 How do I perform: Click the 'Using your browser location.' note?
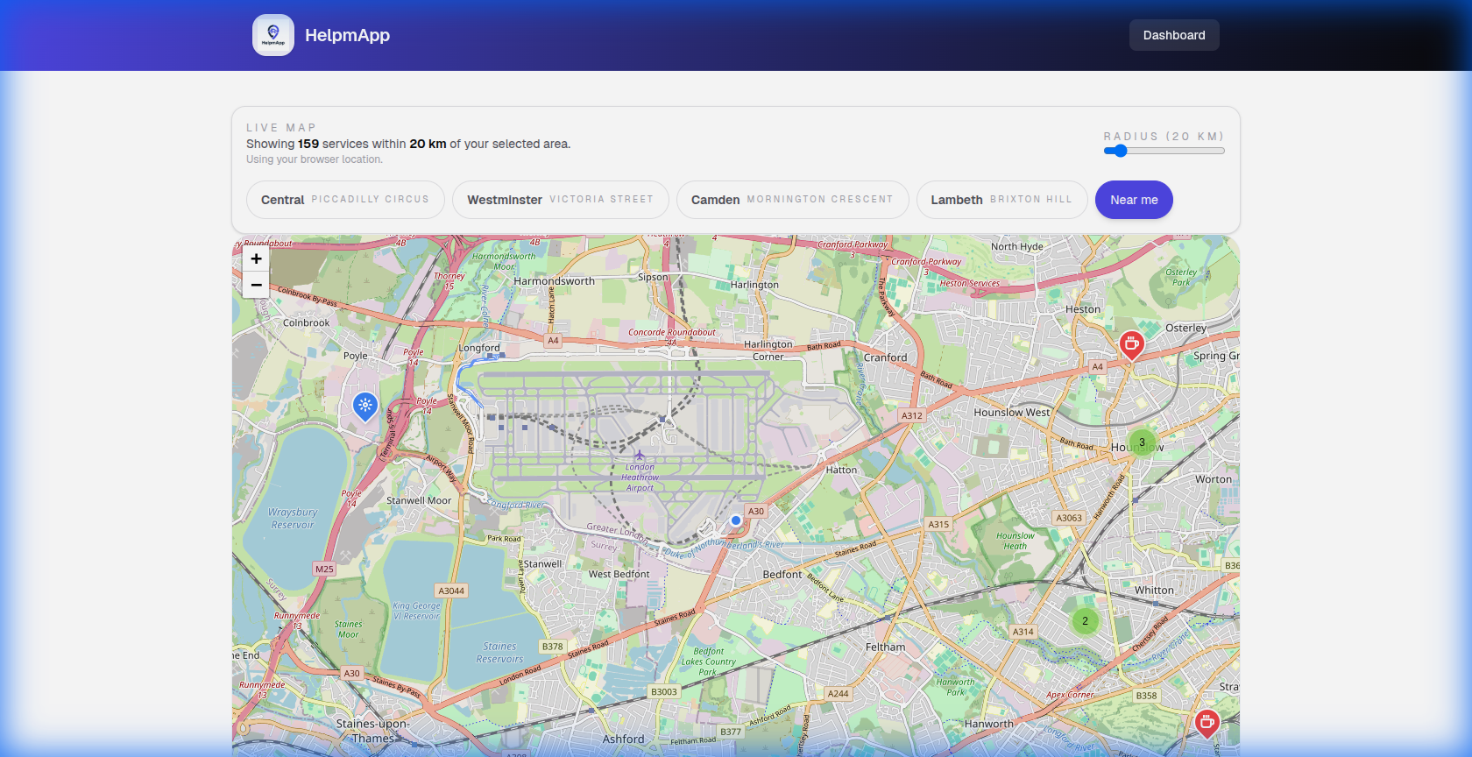[x=315, y=159]
